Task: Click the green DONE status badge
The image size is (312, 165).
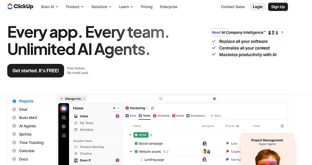Action: [141, 135]
